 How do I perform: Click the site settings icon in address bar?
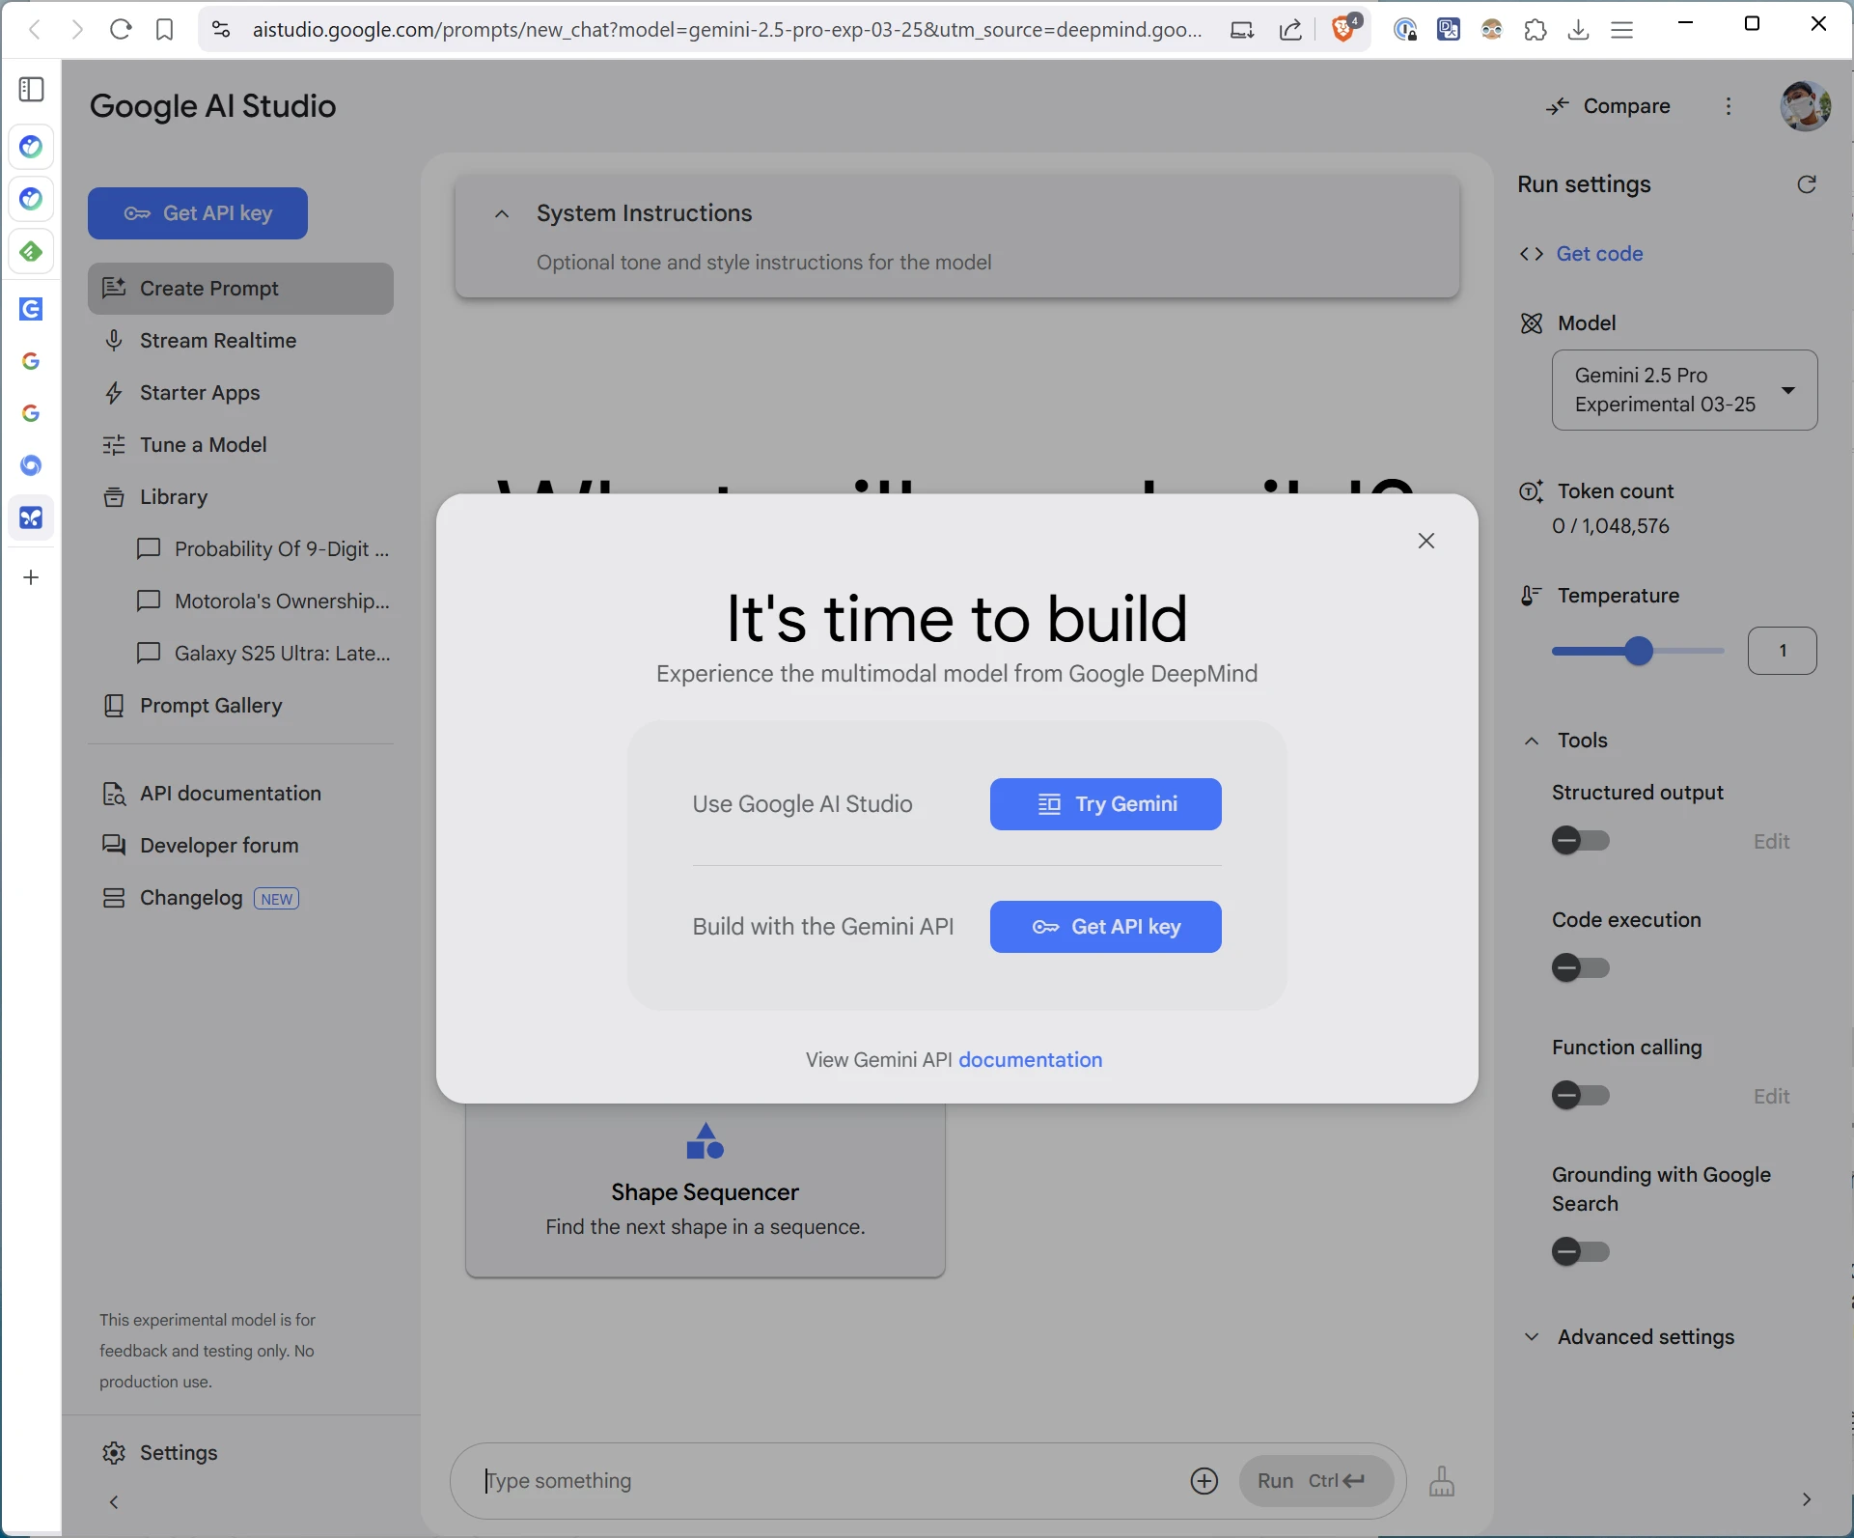221,30
